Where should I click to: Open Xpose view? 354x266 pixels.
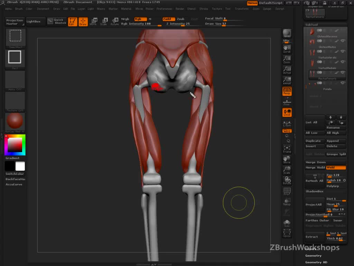pyautogui.click(x=287, y=233)
